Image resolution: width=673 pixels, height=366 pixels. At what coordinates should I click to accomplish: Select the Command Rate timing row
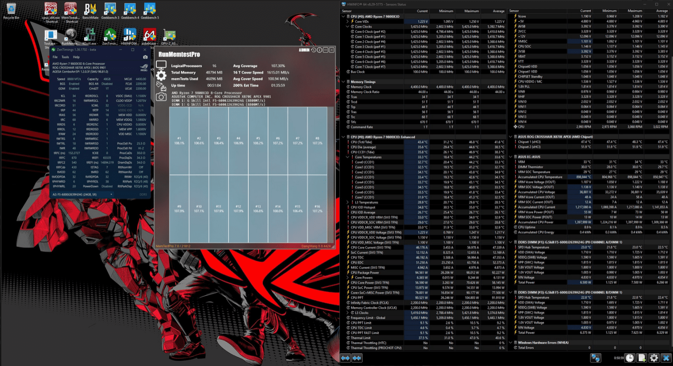(424, 127)
